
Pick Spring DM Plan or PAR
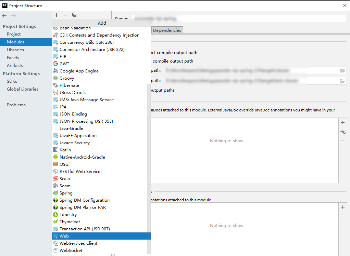point(100,207)
